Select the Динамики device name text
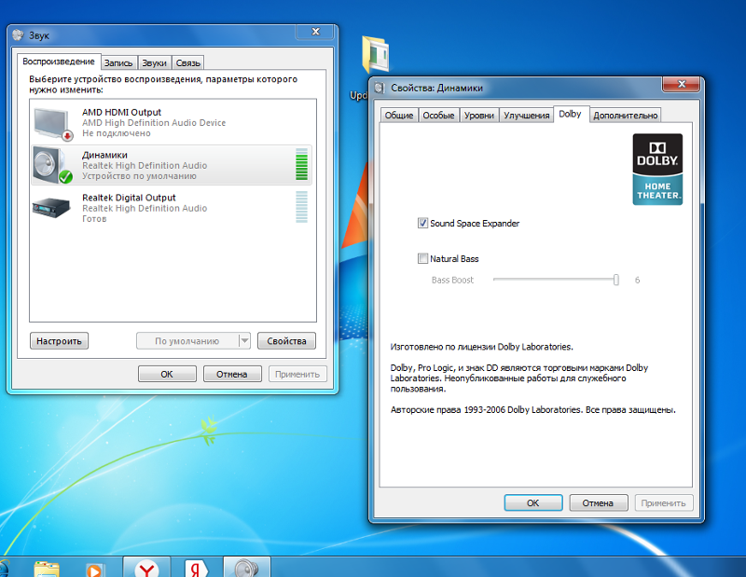The height and width of the screenshot is (577, 746). (x=104, y=155)
